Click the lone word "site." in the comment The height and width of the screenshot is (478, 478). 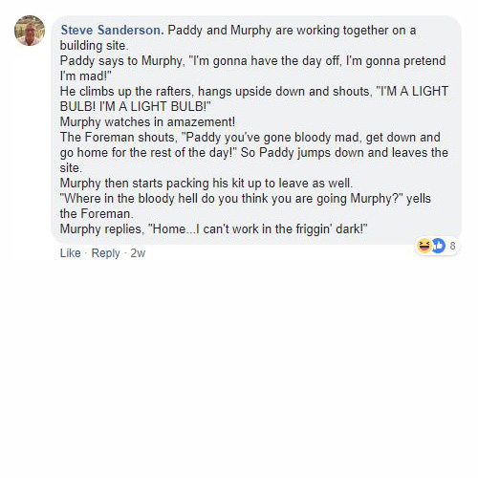click(71, 167)
